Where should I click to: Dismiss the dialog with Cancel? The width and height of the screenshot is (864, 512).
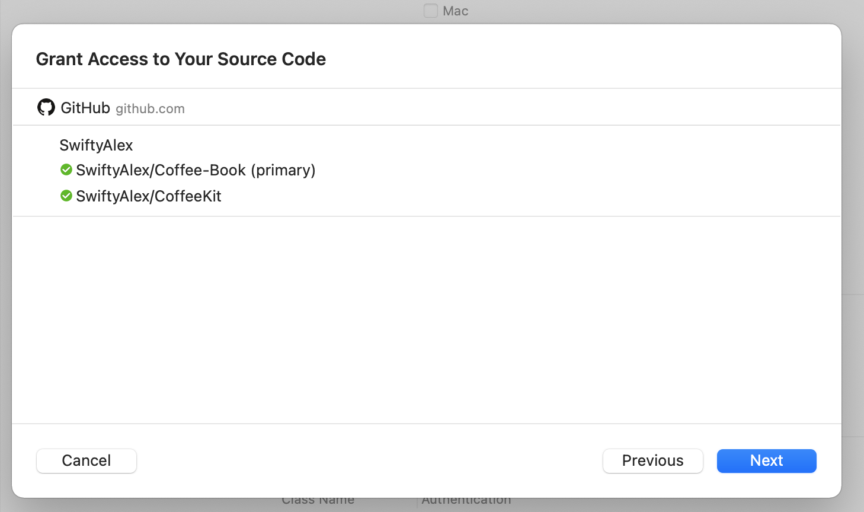point(87,460)
